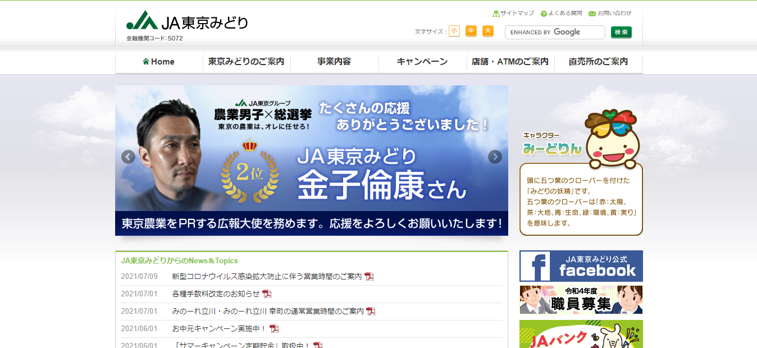The image size is (757, 348).
Task: Set font size to 中
Action: (x=471, y=31)
